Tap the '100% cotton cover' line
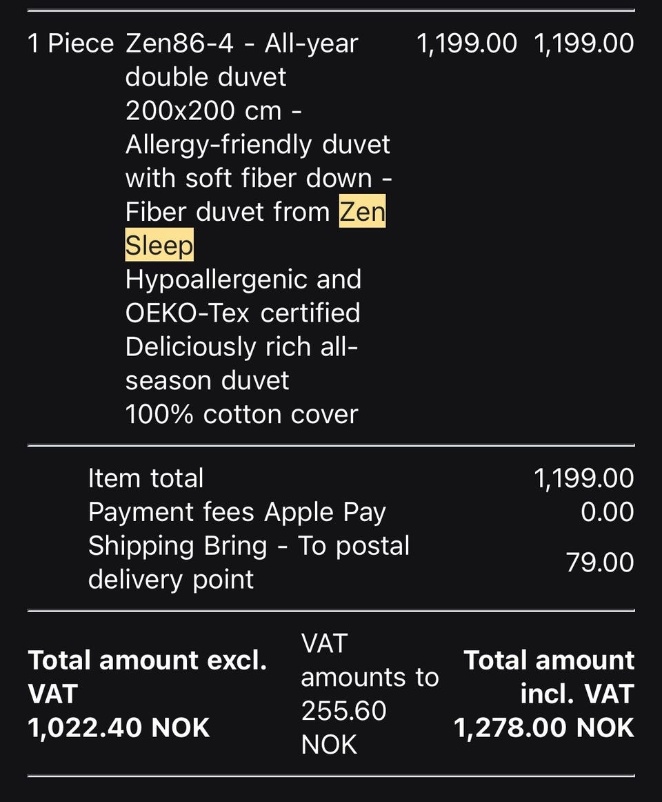 tap(242, 414)
